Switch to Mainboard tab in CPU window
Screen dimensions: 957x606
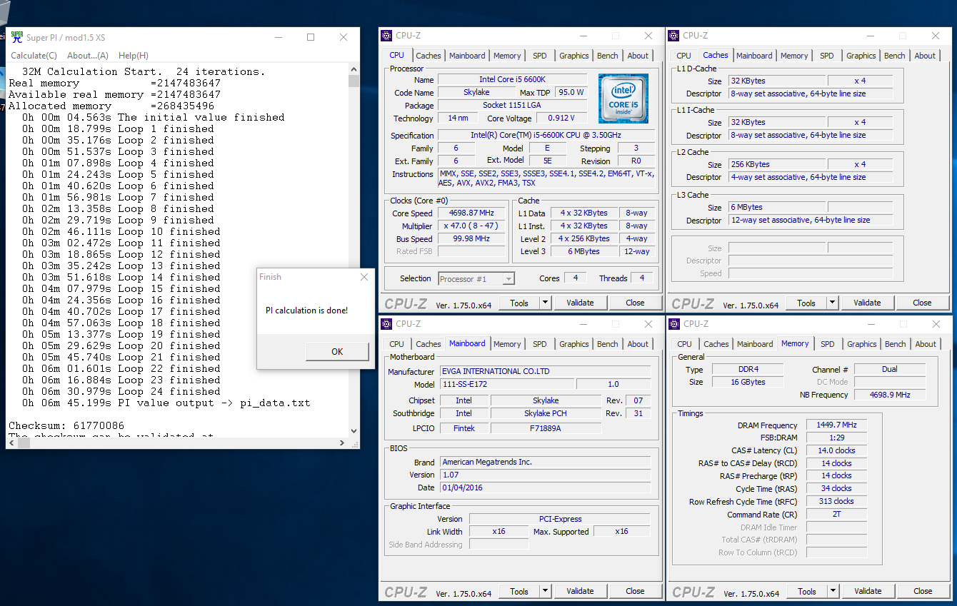(x=467, y=56)
